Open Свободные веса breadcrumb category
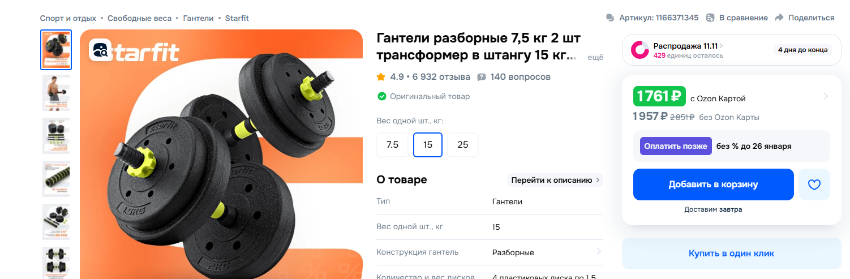This screenshot has width=850, height=279. coord(139,18)
